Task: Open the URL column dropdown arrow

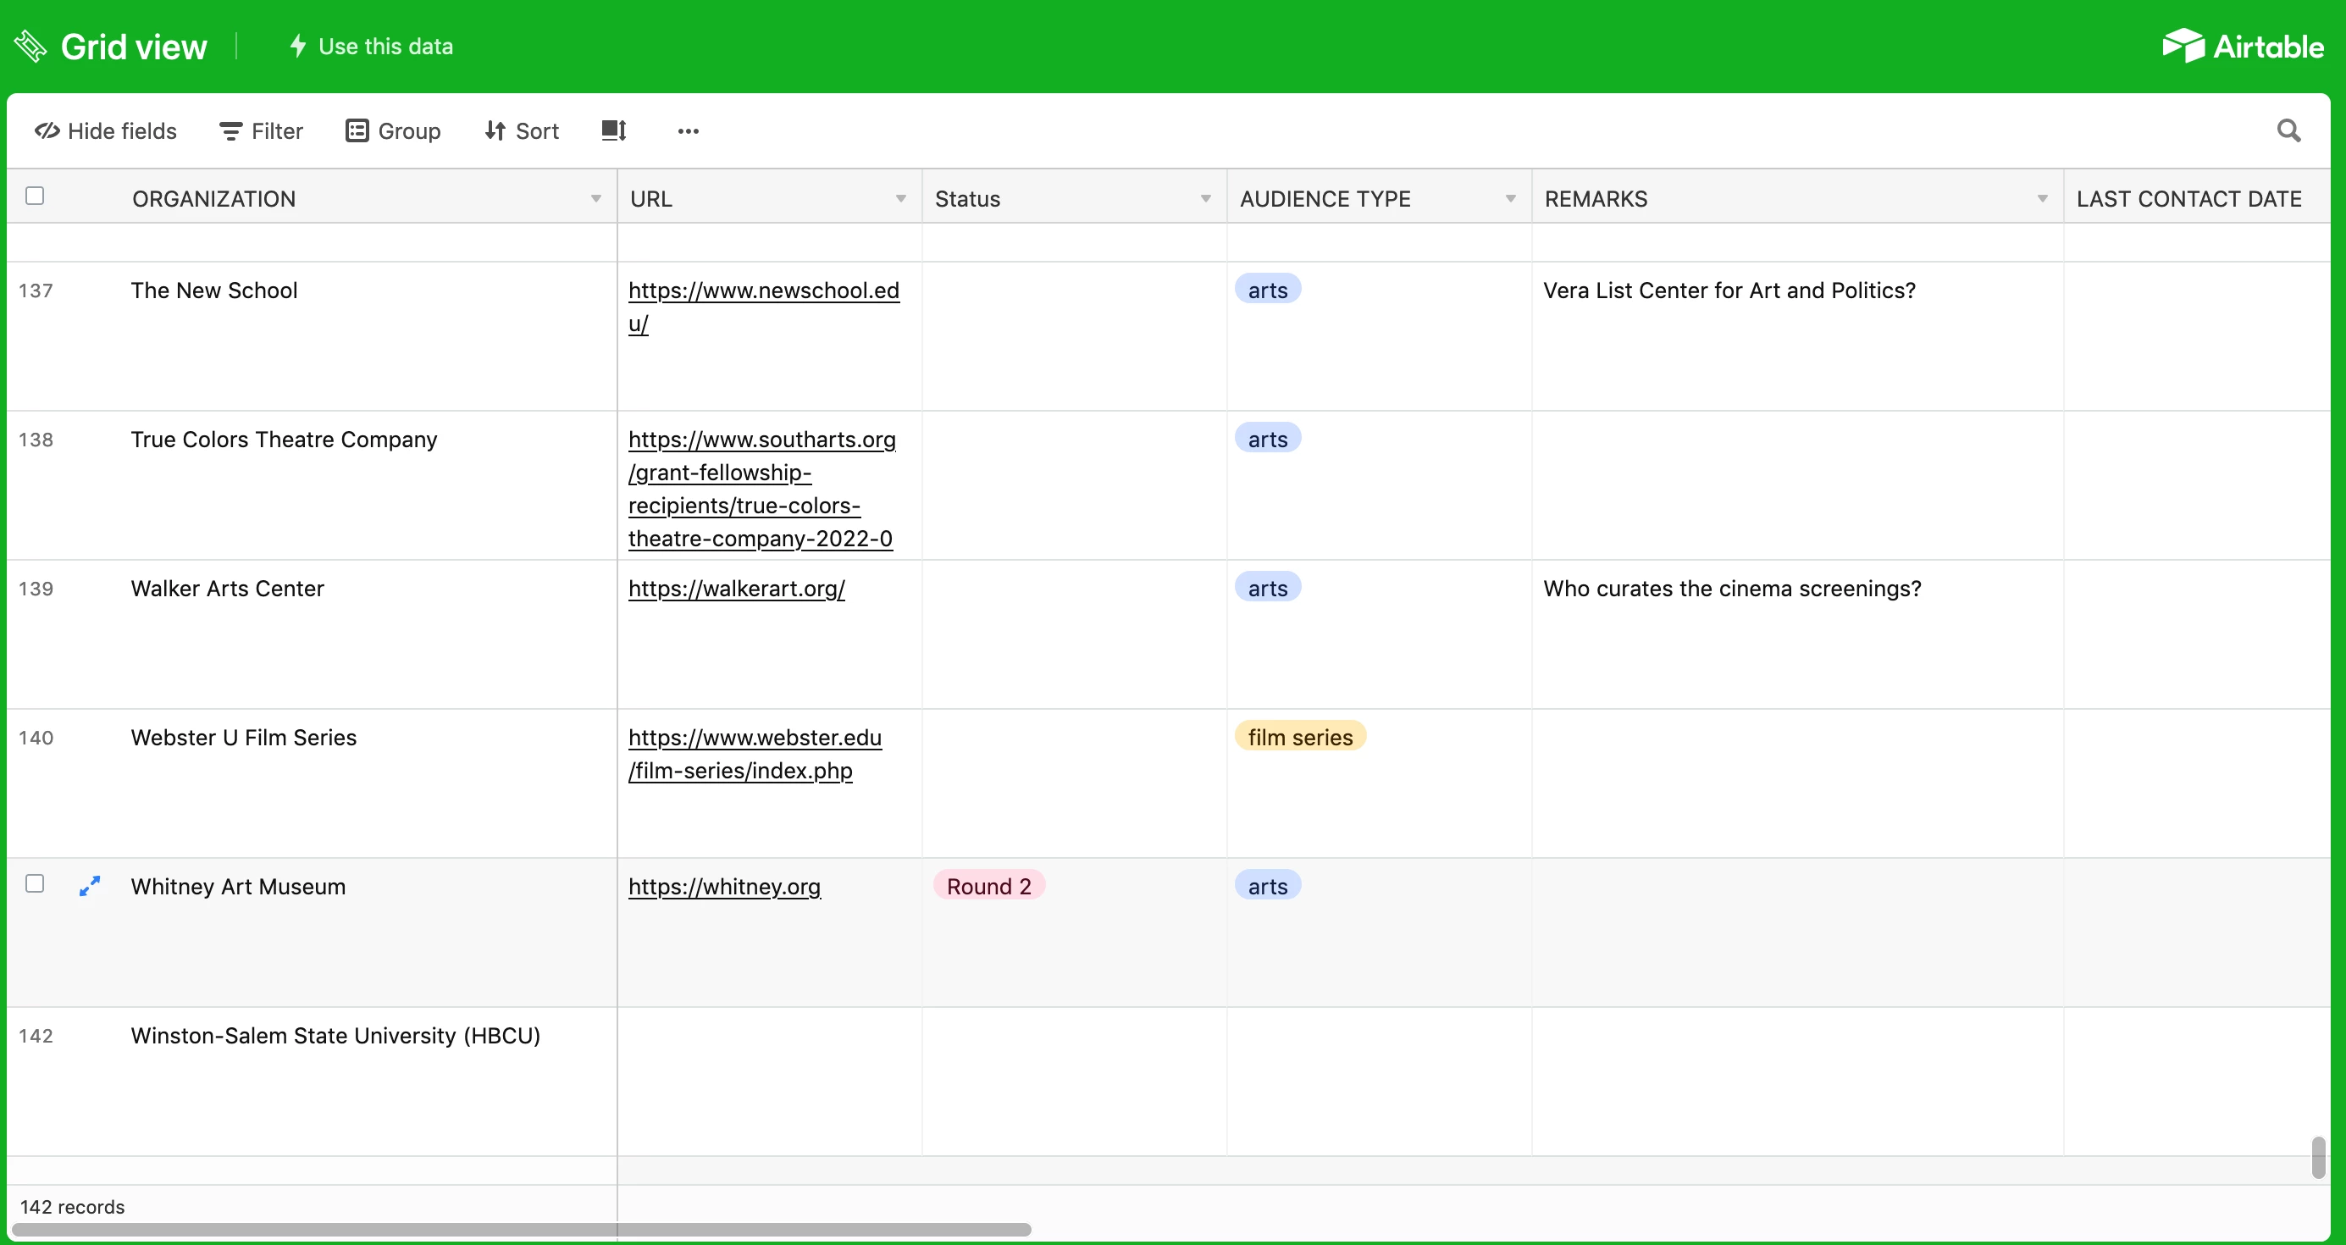Action: tap(900, 198)
